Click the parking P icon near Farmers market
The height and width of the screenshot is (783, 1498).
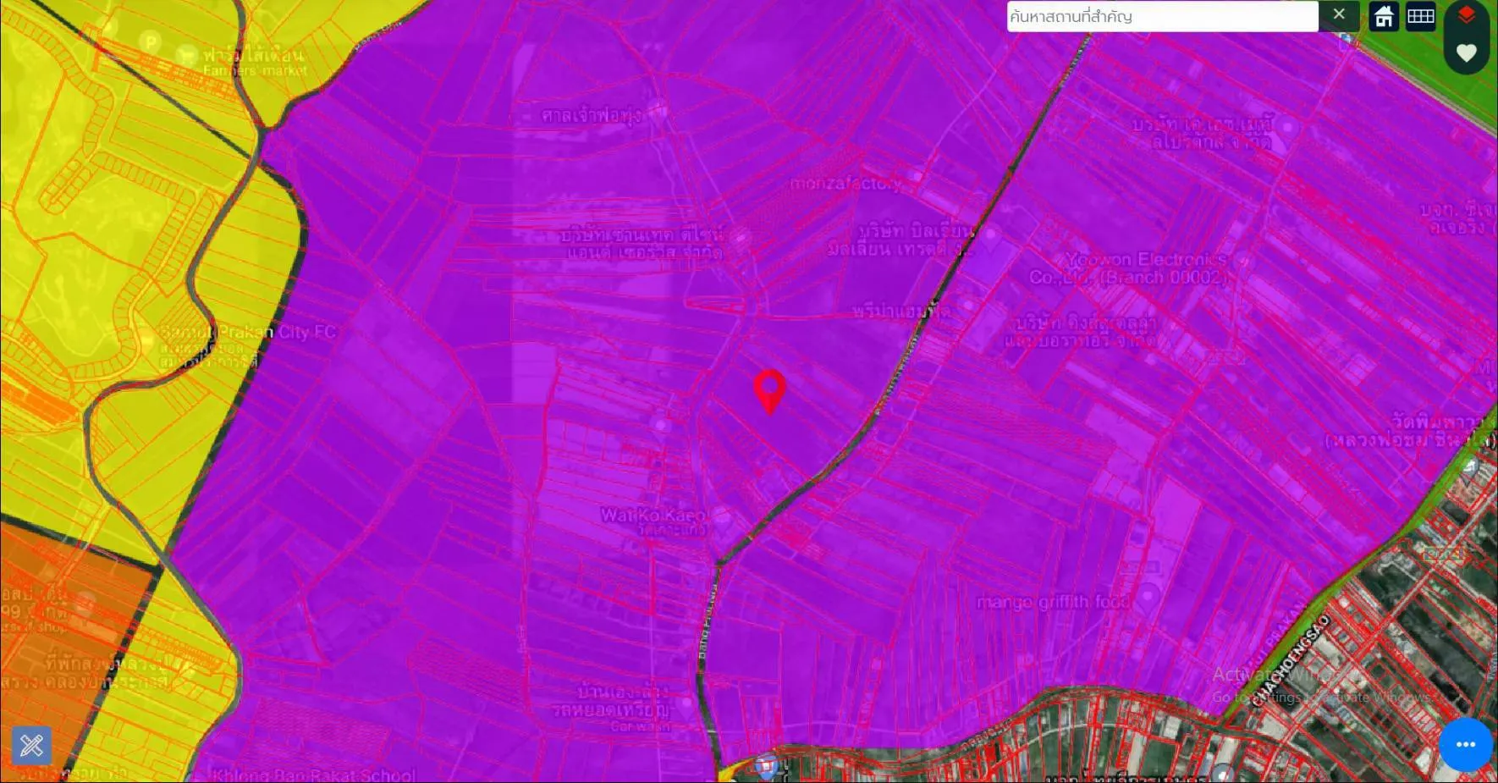[x=150, y=41]
